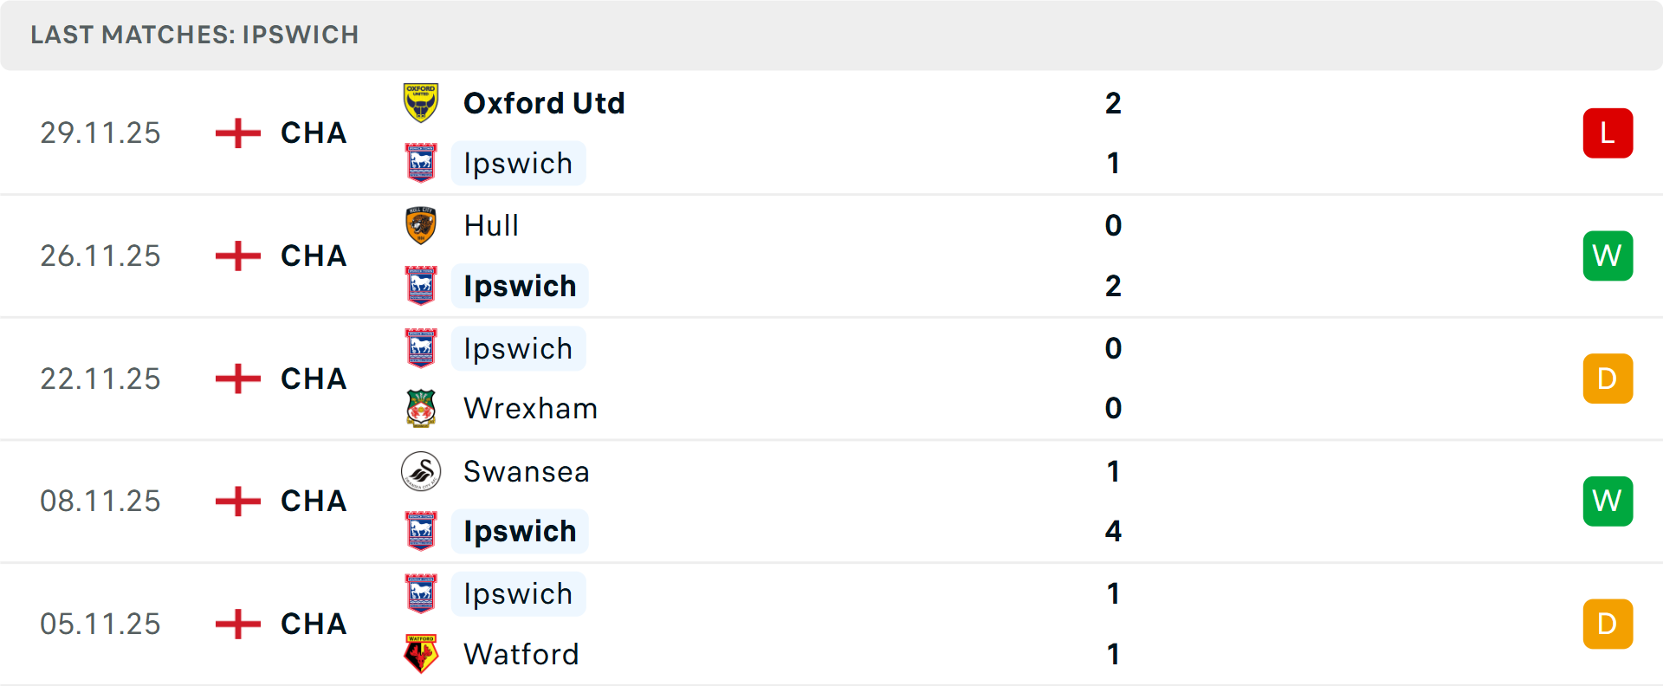
Task: Toggle the orange D badge for Wrexham match
Action: [x=1608, y=379]
